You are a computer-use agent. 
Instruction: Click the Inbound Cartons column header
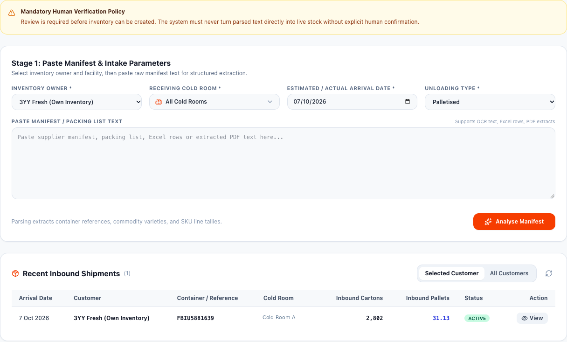(360, 298)
